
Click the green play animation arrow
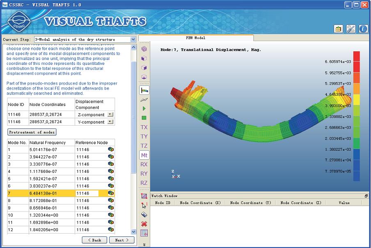144,108
